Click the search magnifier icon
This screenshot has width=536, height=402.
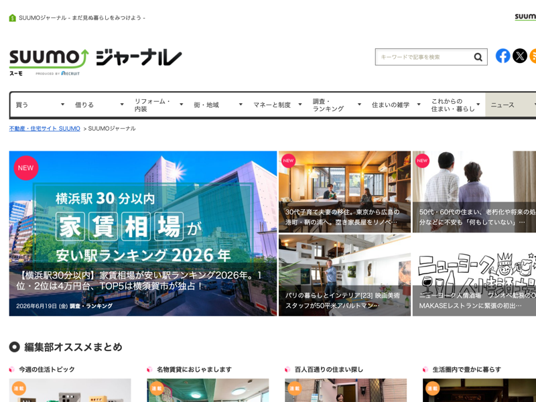[x=478, y=57]
